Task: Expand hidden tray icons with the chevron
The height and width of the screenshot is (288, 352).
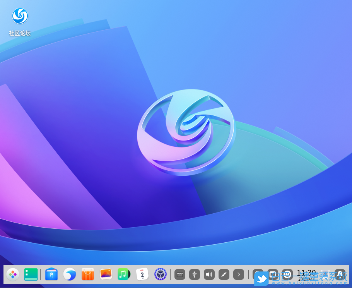Action: click(x=239, y=274)
